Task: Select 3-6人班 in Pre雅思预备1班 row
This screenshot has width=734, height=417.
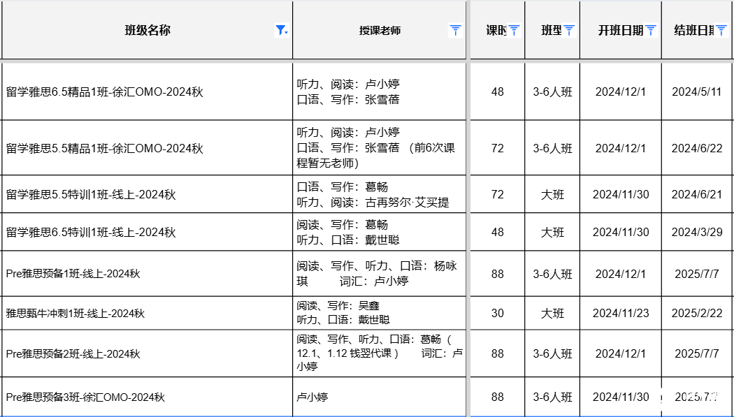Action: click(x=552, y=274)
